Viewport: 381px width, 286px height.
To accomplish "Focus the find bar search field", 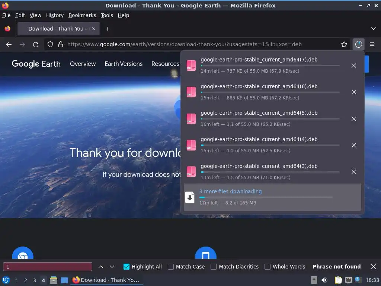I will (x=48, y=267).
